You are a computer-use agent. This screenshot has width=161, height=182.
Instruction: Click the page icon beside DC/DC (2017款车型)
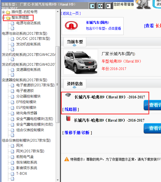point(12,39)
